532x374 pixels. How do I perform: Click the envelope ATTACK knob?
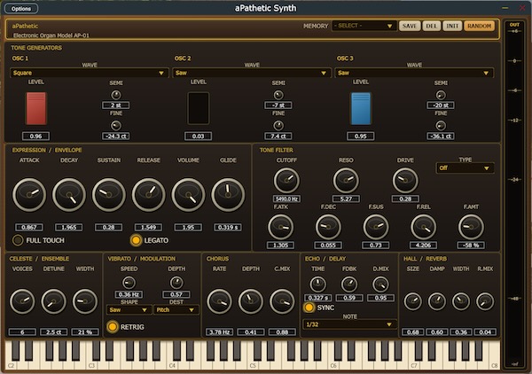pos(29,195)
